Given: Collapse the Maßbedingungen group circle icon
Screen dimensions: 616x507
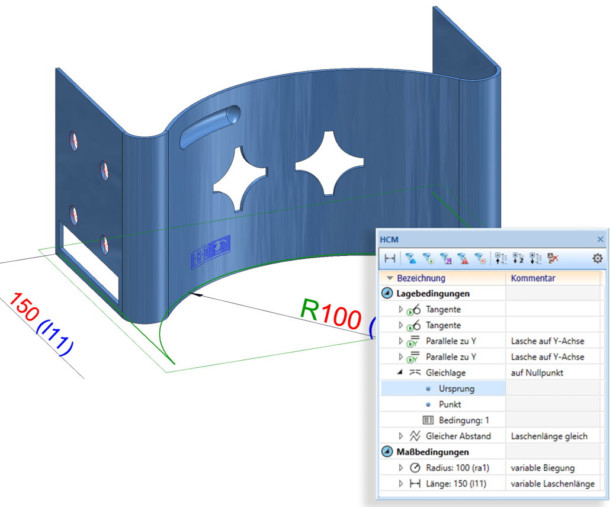Looking at the screenshot, I should (x=387, y=452).
